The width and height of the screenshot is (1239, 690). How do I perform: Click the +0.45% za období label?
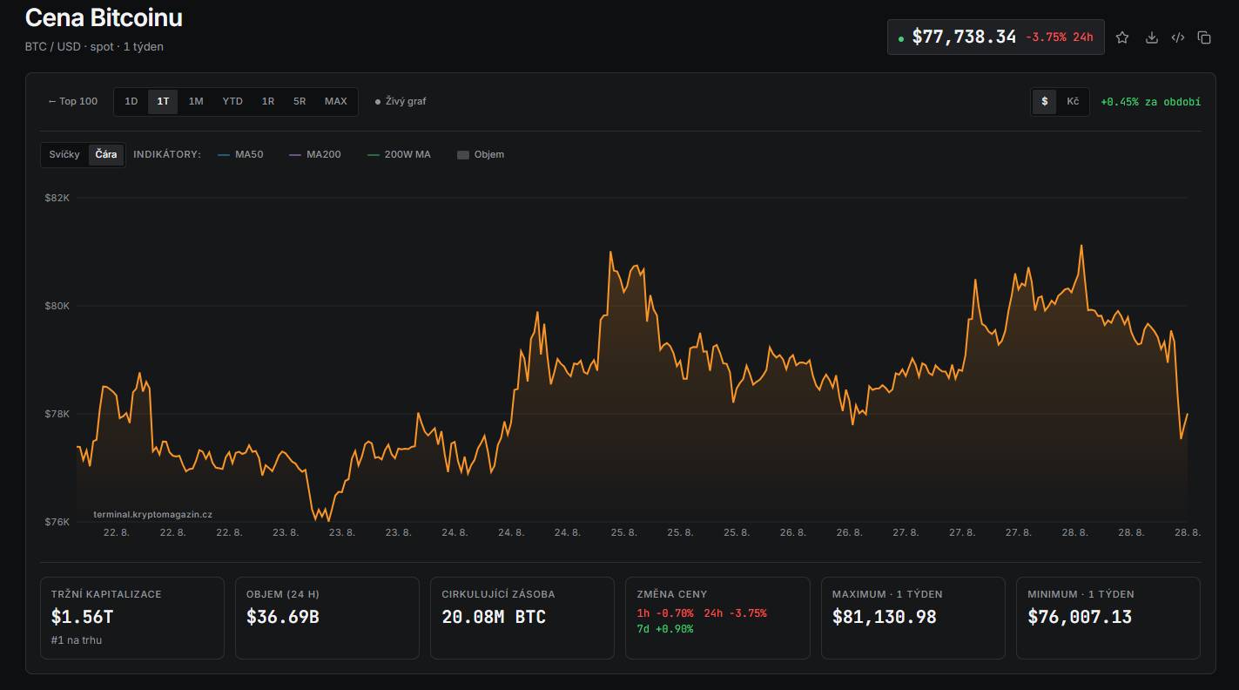point(1150,102)
